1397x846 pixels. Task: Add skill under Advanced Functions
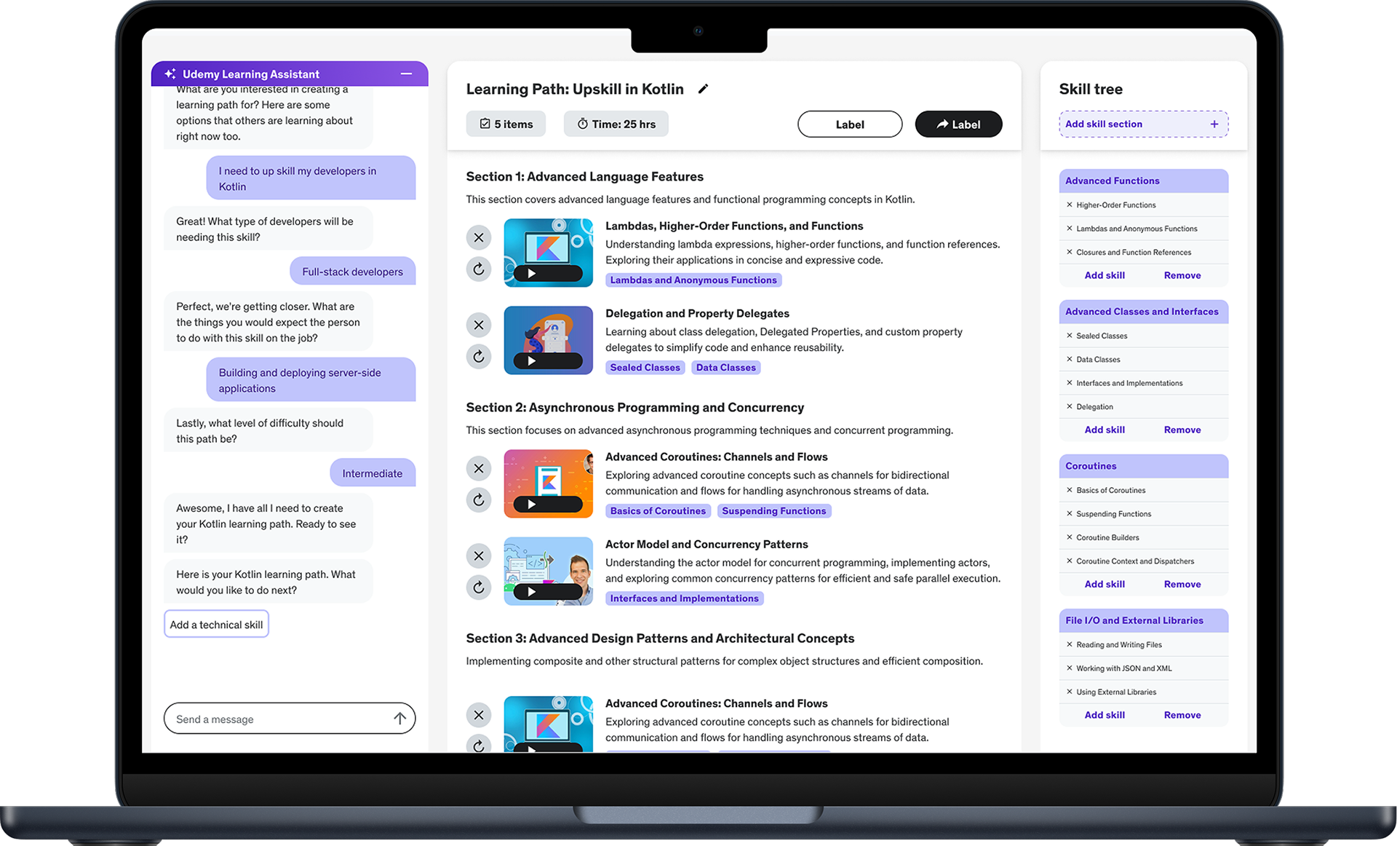pos(1105,275)
